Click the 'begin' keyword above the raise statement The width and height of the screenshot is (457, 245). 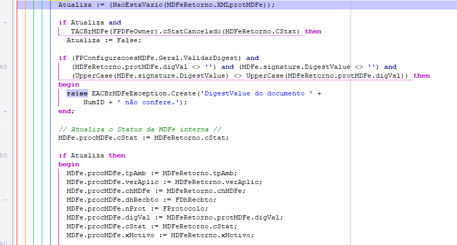(69, 84)
